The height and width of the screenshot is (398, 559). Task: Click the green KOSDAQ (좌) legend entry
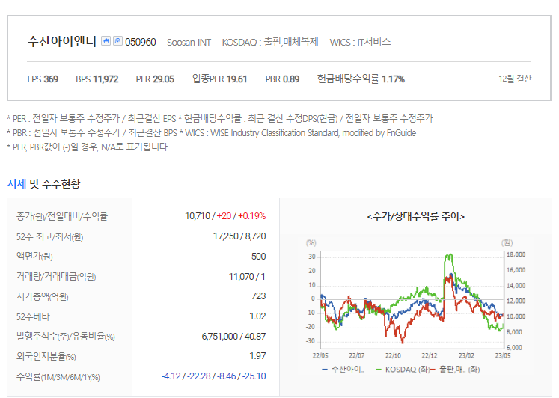point(403,370)
